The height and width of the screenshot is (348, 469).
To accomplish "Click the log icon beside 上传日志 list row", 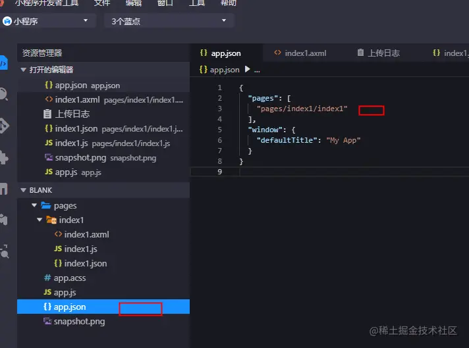I will pos(47,114).
